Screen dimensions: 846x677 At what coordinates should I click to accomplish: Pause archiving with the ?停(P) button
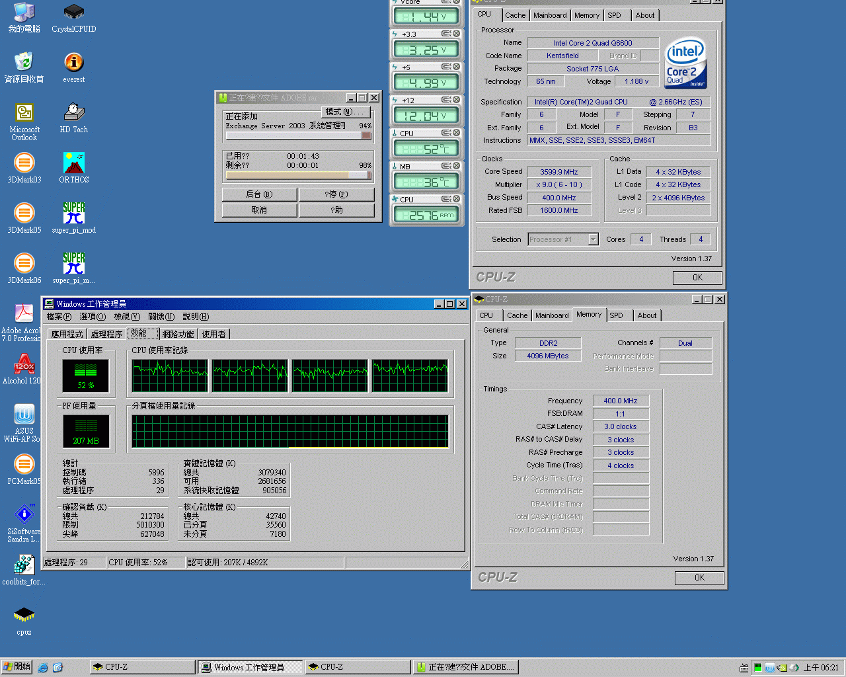(x=336, y=194)
